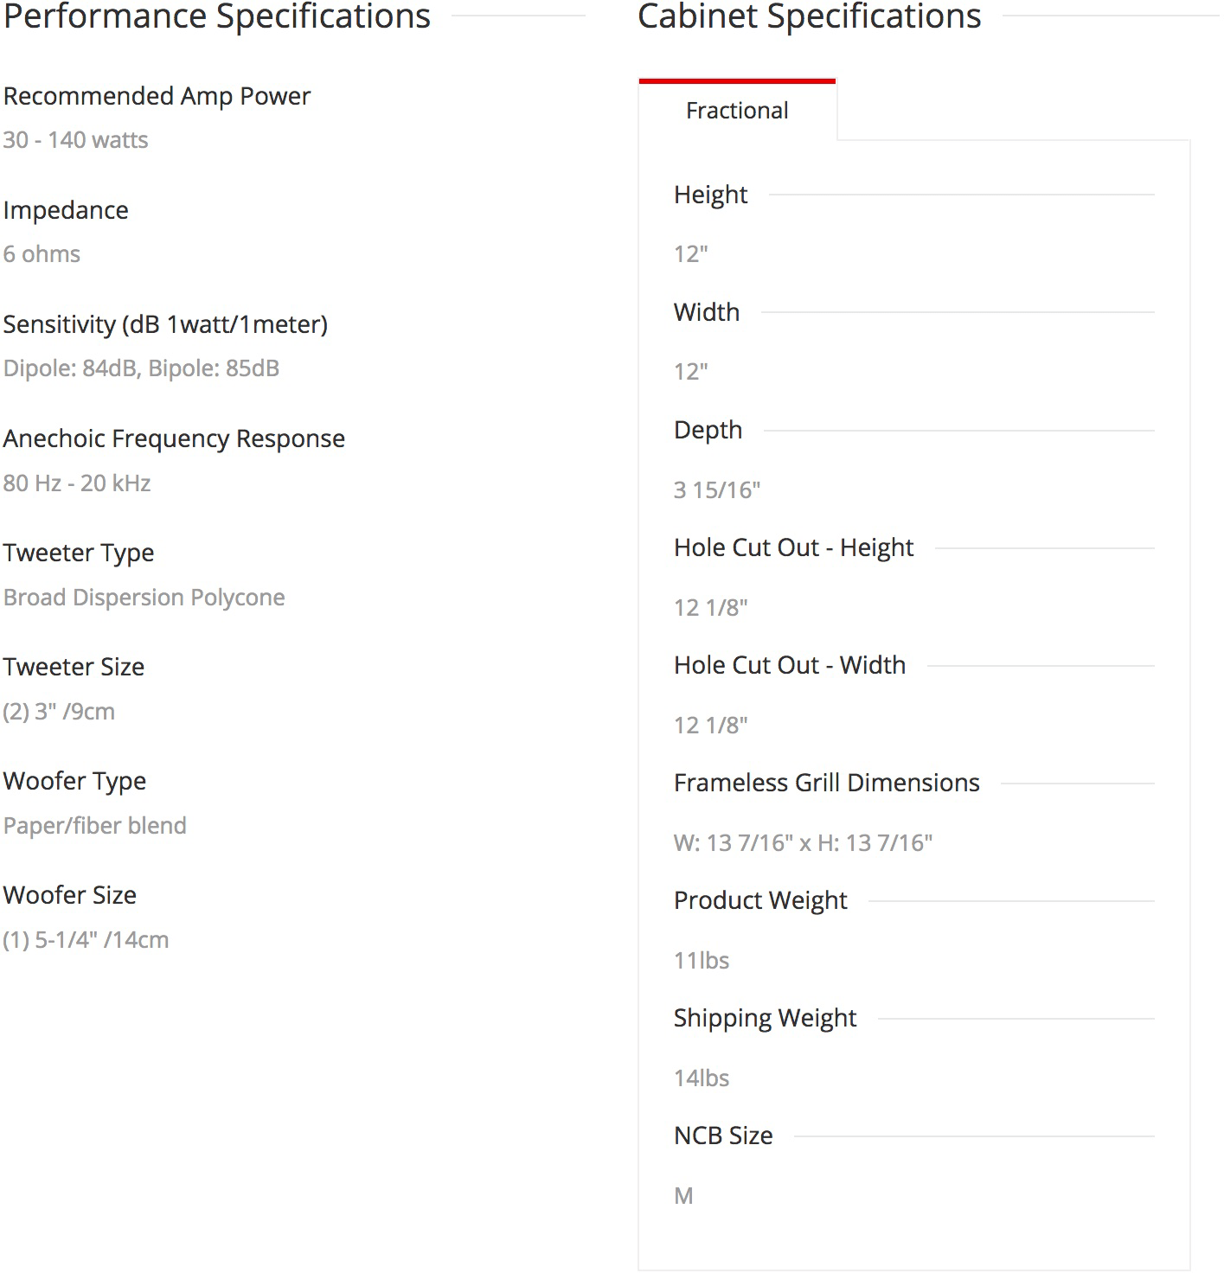Click the Sensitivity (dB 1watt/1meter) label

[165, 324]
